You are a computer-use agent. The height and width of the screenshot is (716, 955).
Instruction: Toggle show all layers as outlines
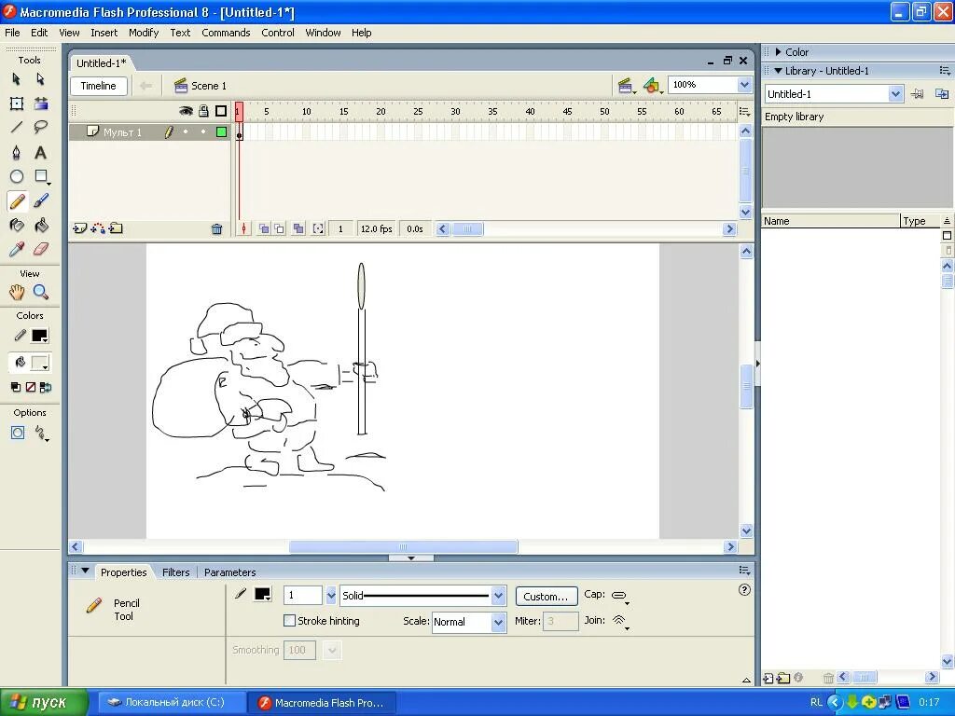pyautogui.click(x=221, y=111)
